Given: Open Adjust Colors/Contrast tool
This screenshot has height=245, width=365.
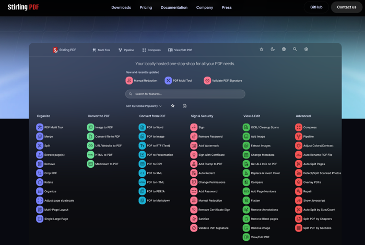Looking at the screenshot, I should coord(314,145).
